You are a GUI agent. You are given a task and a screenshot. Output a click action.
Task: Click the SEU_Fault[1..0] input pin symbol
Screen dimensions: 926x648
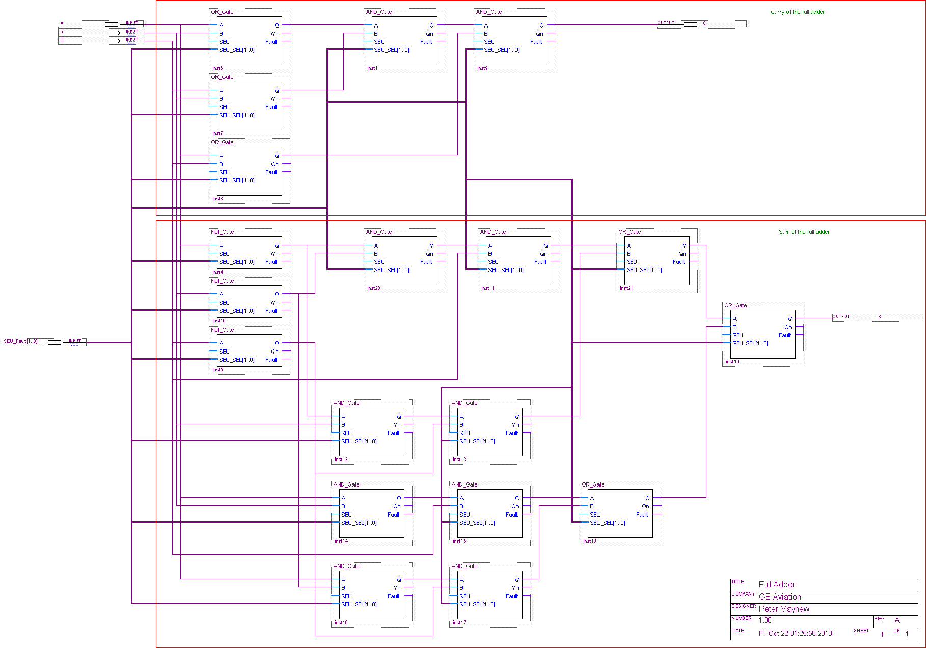point(56,342)
